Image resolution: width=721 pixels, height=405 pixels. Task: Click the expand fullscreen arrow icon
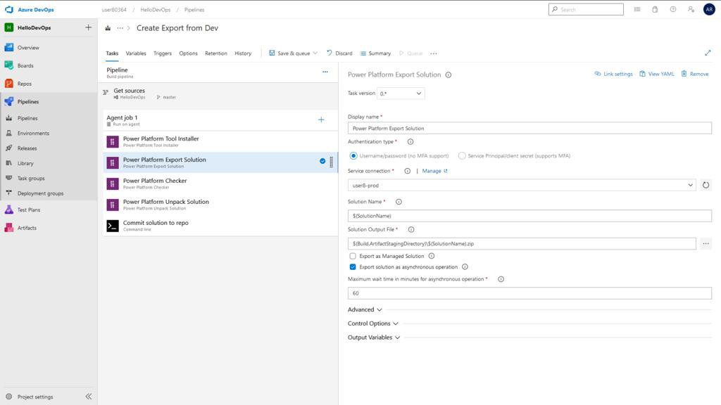pyautogui.click(x=708, y=53)
